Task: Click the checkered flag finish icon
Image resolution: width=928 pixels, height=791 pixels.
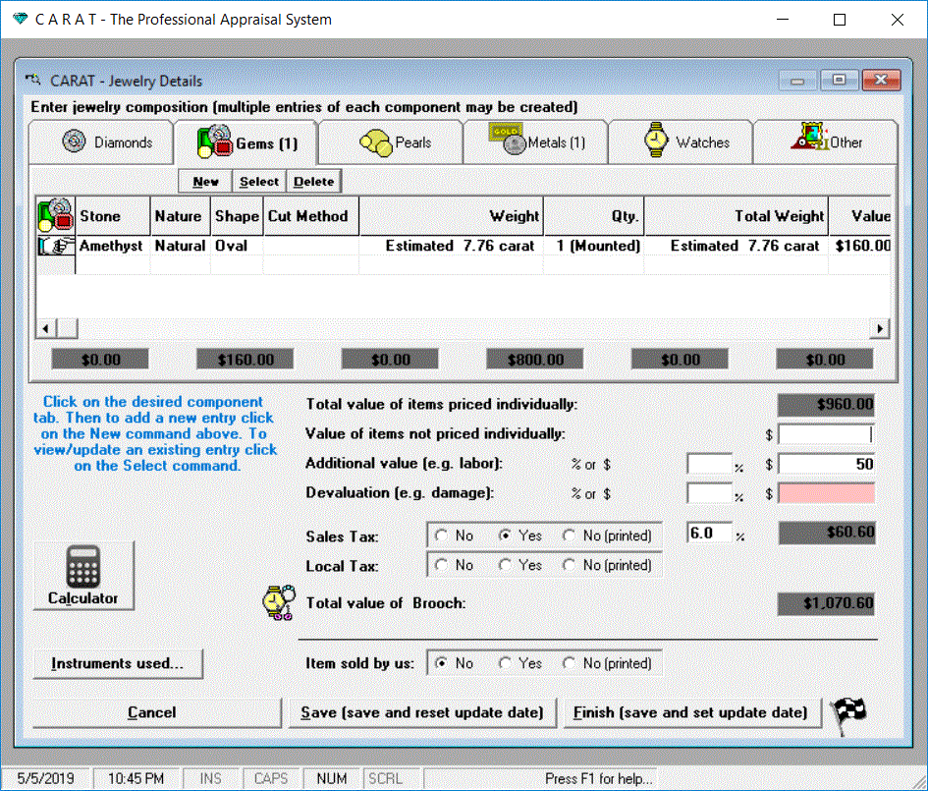Action: [848, 711]
